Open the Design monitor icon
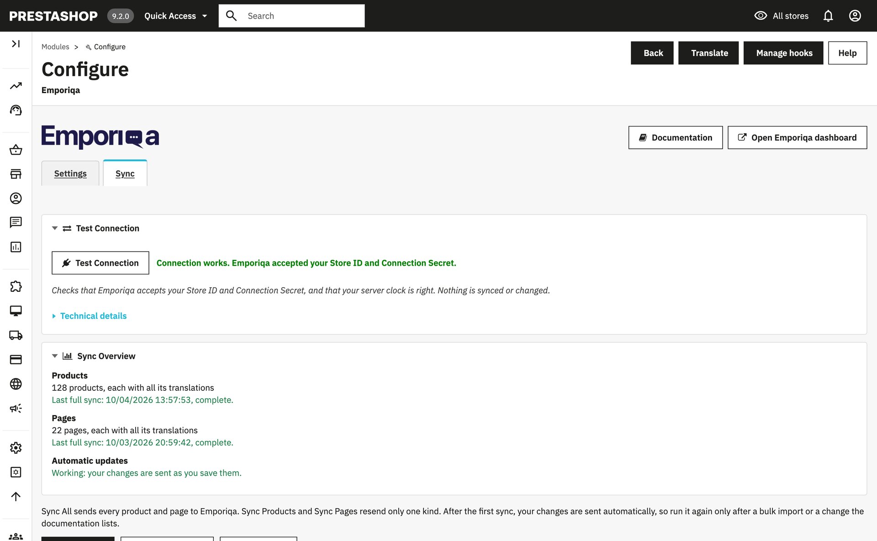Screen dimensions: 877x541 point(16,311)
